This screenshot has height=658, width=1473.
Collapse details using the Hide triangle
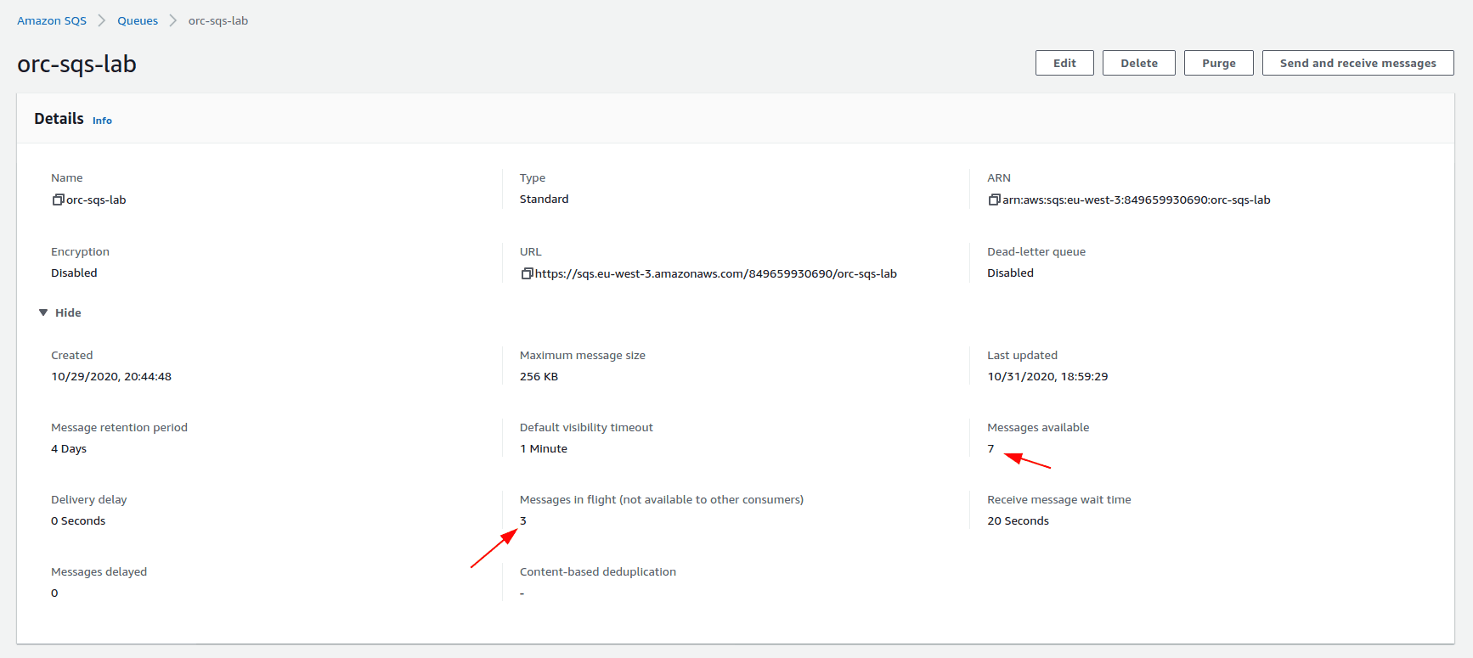click(43, 312)
